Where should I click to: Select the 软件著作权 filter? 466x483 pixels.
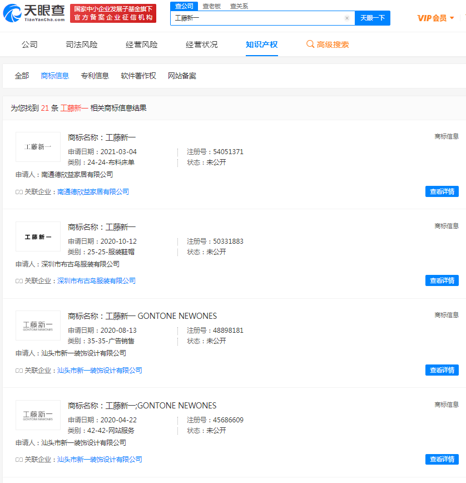pos(138,76)
